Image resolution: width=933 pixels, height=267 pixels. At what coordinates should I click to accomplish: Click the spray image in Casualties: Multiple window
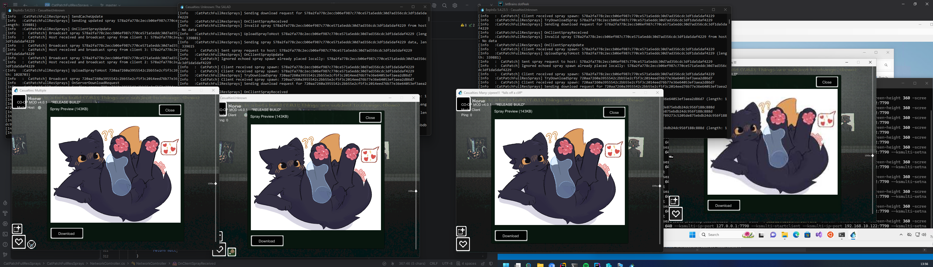pyautogui.click(x=116, y=170)
